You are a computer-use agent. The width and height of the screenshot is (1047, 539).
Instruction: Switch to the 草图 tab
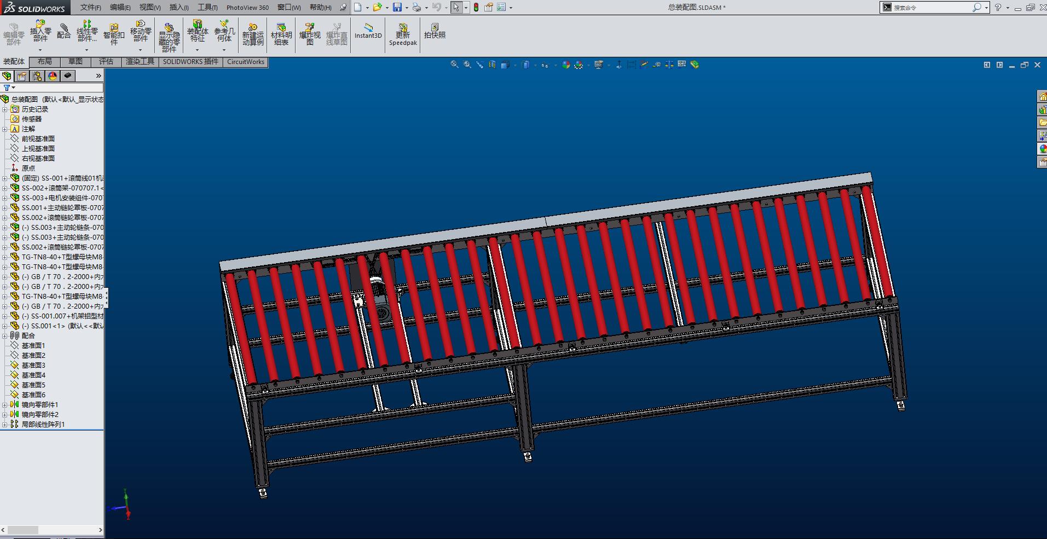(x=76, y=62)
